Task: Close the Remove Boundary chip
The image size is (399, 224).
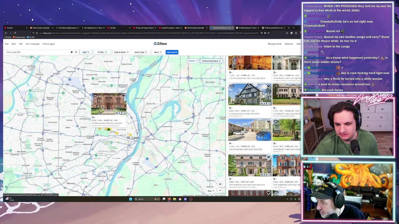Action: (220, 61)
